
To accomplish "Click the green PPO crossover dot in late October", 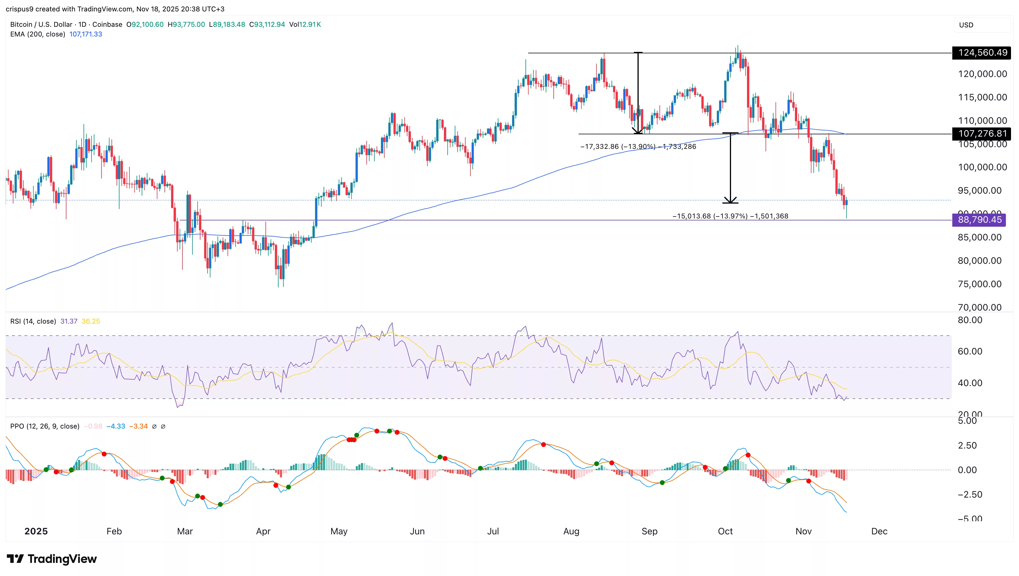I will tap(788, 480).
